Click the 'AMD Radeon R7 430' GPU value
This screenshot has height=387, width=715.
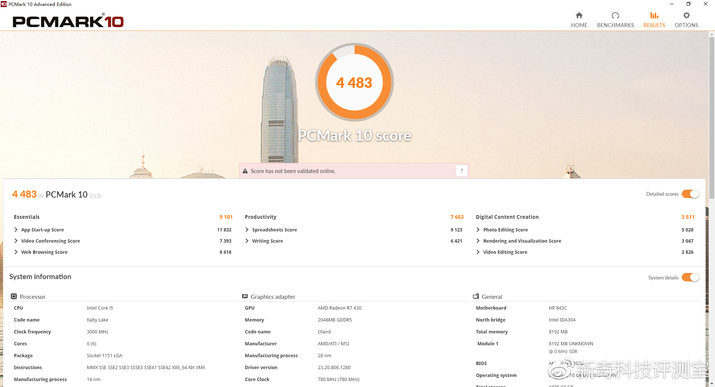(339, 308)
